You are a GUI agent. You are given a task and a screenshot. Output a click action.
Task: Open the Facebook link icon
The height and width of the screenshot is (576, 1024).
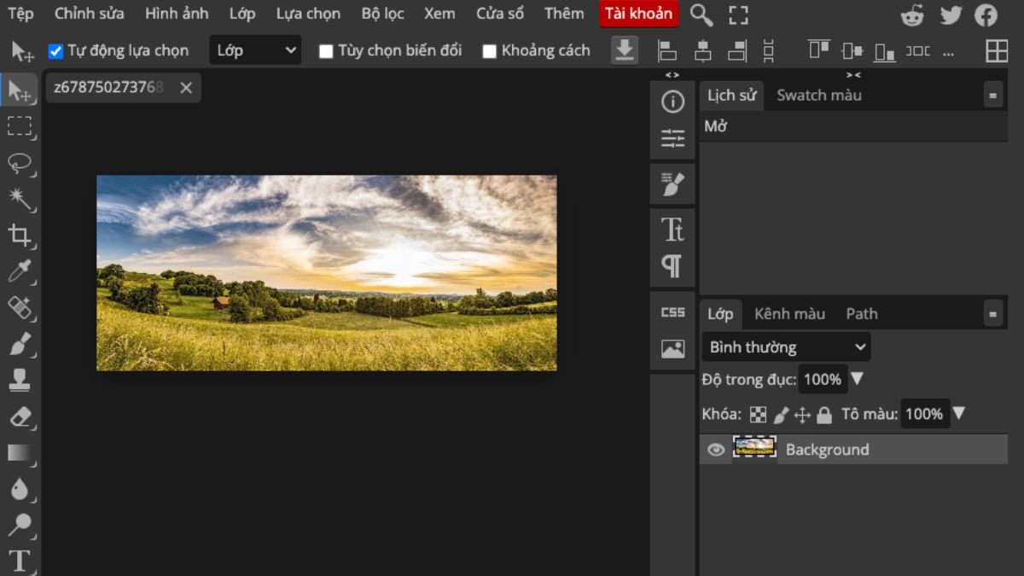[x=986, y=15]
